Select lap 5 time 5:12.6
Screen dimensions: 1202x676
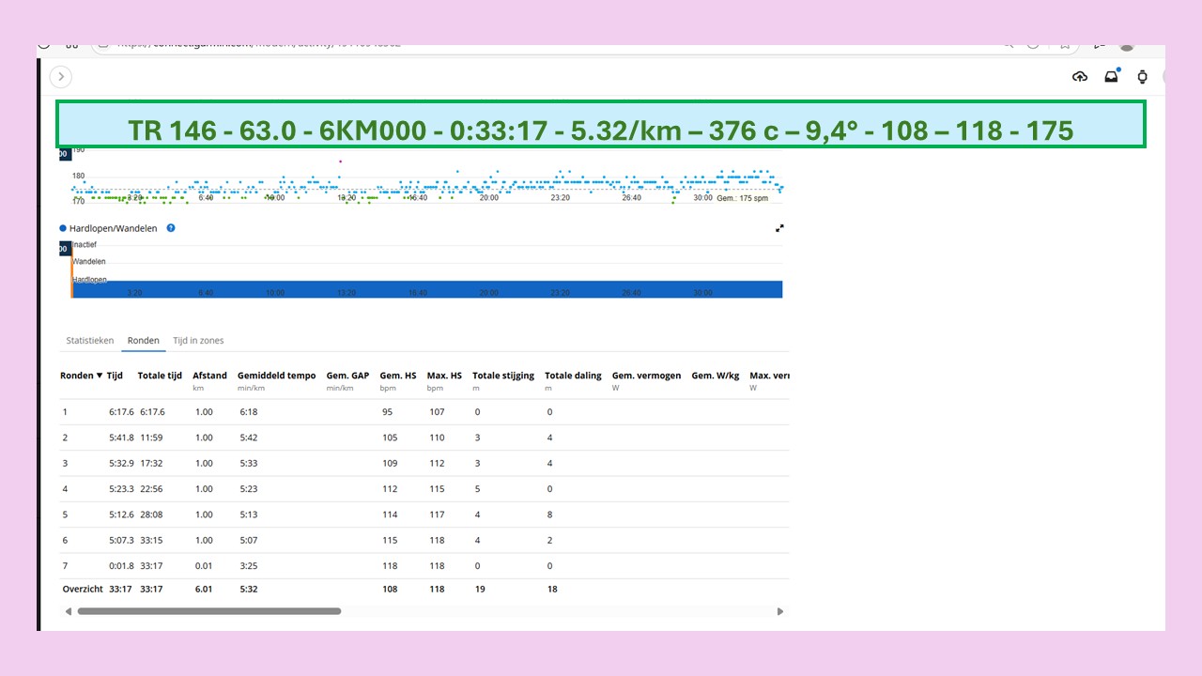pyautogui.click(x=121, y=515)
